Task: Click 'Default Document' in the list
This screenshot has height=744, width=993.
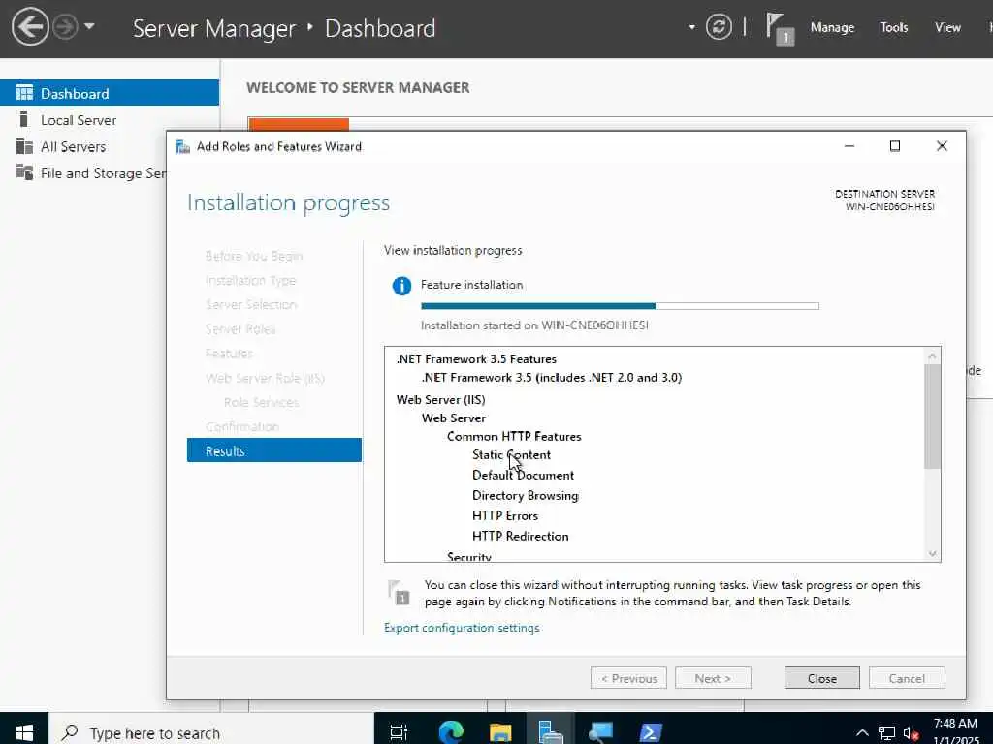Action: point(523,475)
